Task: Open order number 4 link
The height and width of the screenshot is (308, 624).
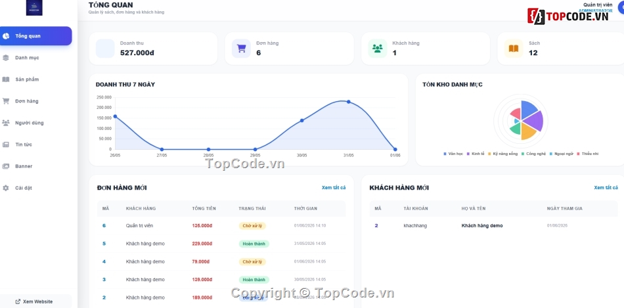Action: click(x=104, y=261)
